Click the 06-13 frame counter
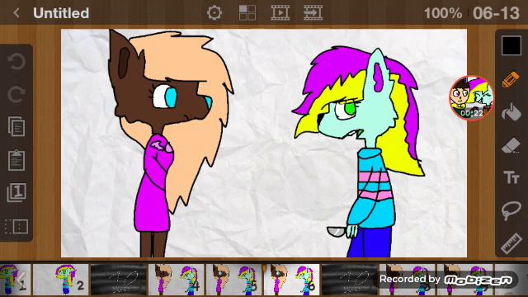The image size is (528, 297). pos(496,13)
